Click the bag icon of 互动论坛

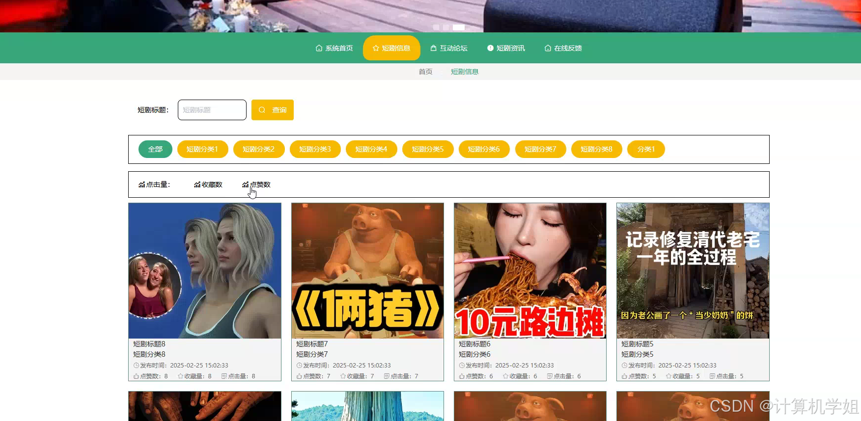click(434, 48)
